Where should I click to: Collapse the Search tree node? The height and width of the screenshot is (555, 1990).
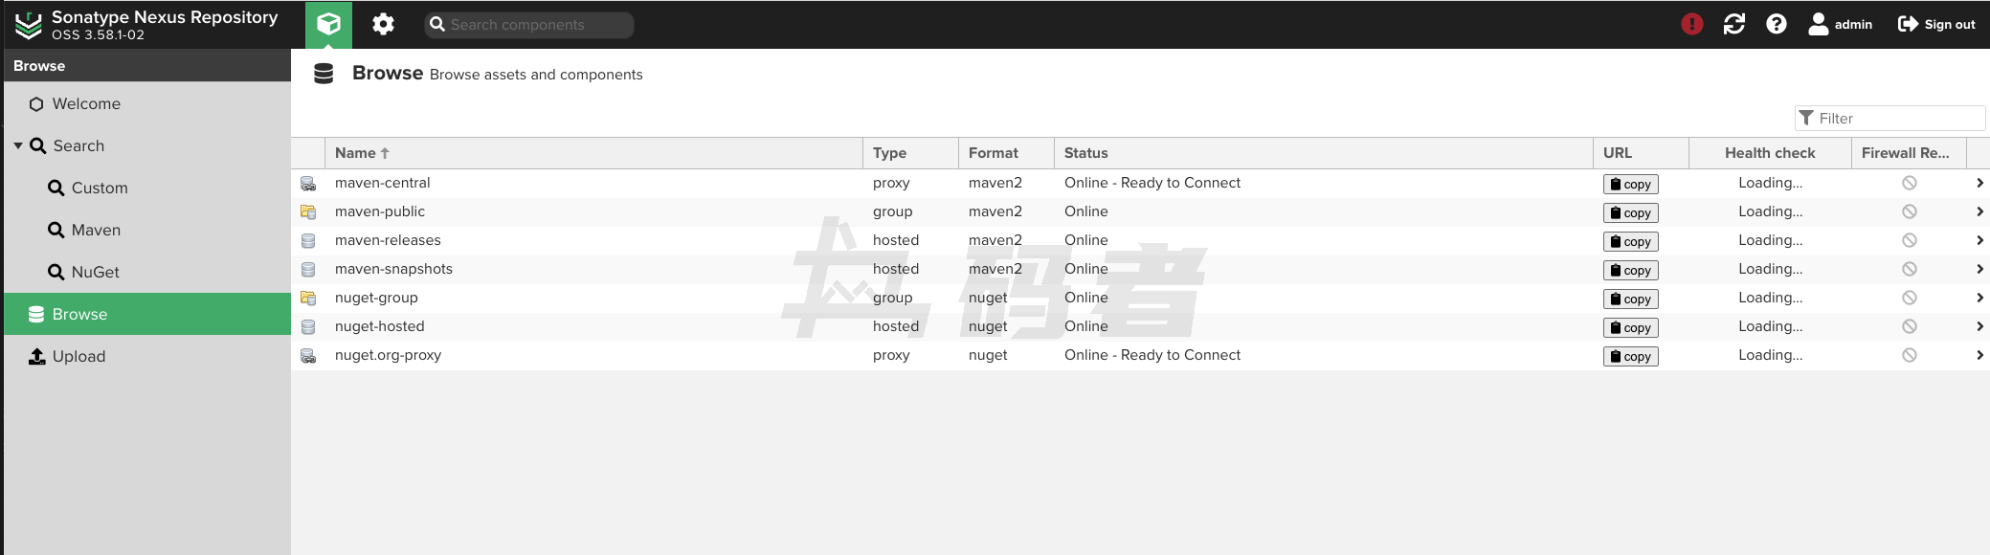[x=18, y=145]
